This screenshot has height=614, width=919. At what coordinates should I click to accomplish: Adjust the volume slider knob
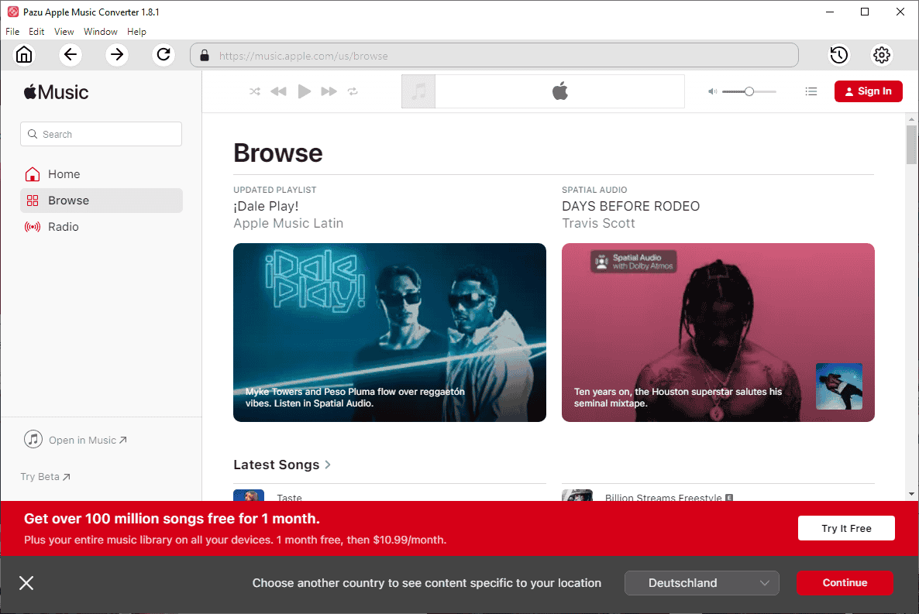point(749,91)
